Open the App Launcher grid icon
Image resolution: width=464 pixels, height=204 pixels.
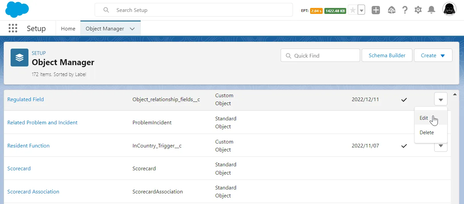[13, 28]
